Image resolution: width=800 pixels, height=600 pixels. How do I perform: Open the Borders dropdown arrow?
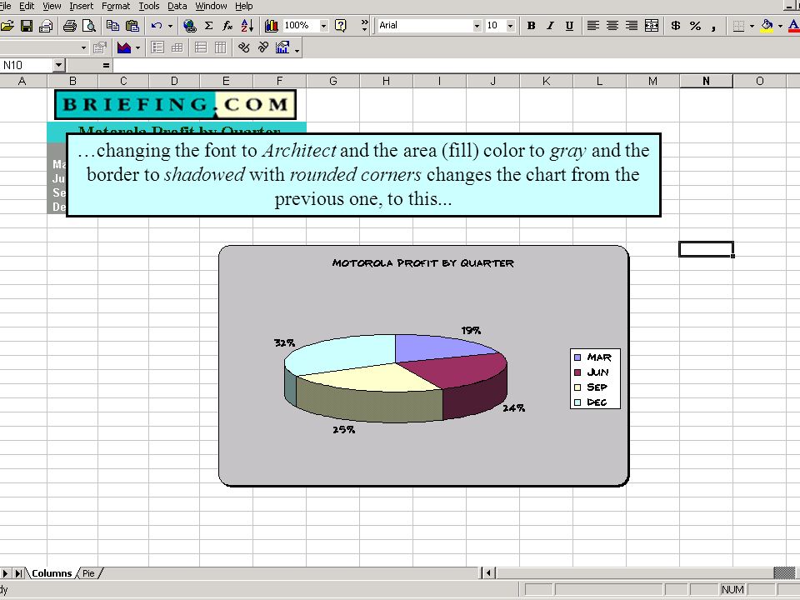(752, 26)
